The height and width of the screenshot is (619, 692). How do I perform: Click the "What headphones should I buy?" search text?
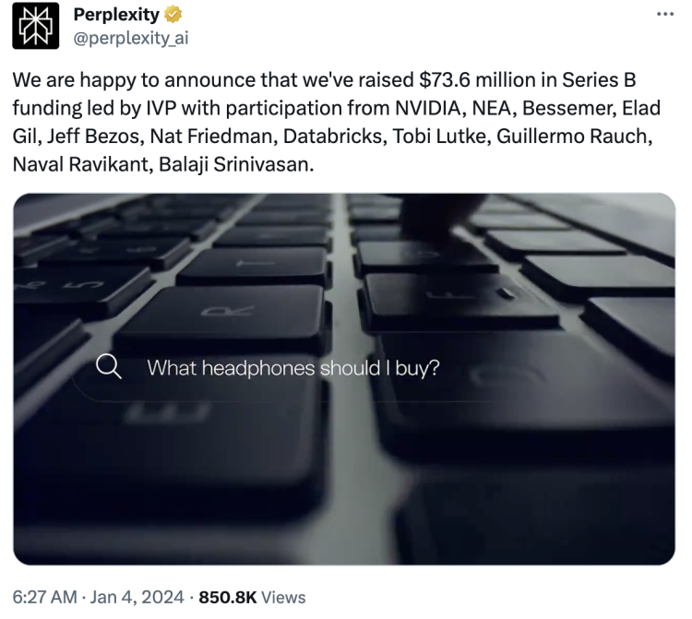click(x=293, y=368)
